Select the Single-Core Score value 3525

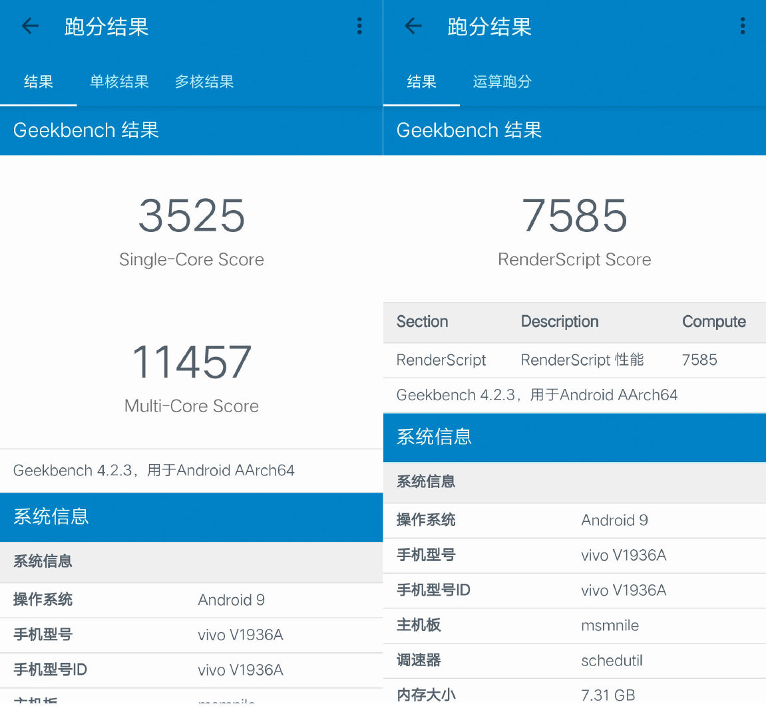[192, 215]
